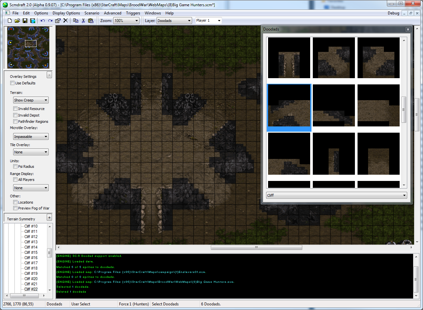Open the Display Options menu
The image size is (423, 310).
(x=66, y=13)
